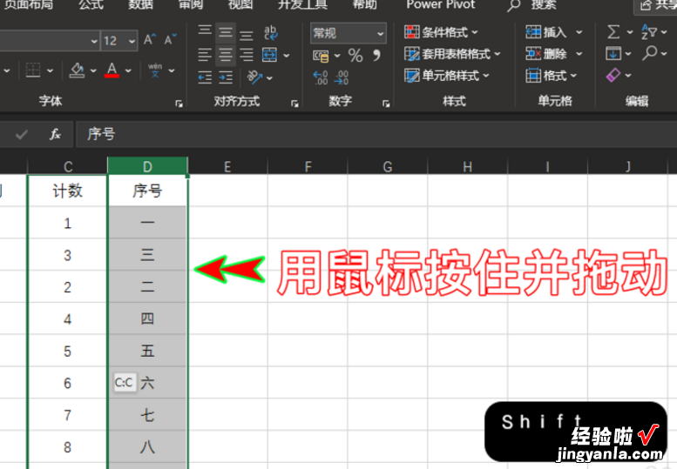This screenshot has height=469, width=677.
Task: Click the cell containing 7 in column C
Action: point(67,415)
